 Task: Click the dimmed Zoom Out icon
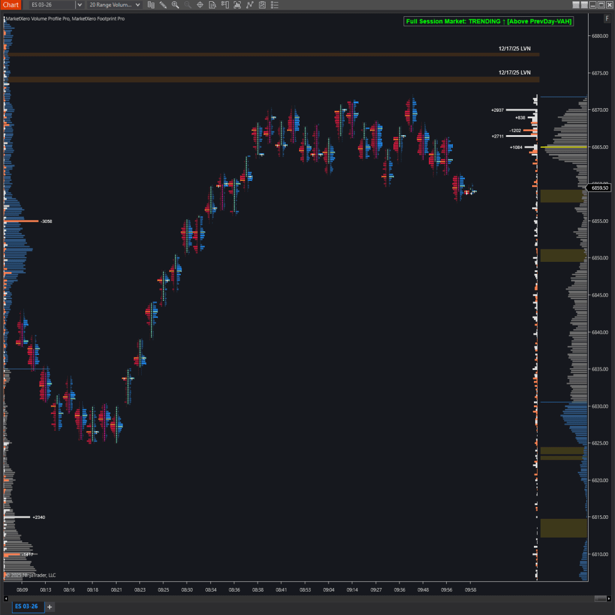coord(187,5)
